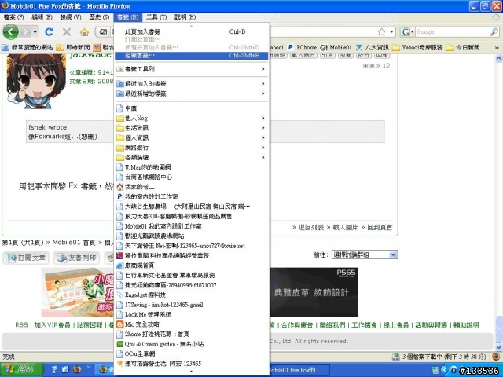Open the 個人資訊 bookmark folder

[x=191, y=138]
